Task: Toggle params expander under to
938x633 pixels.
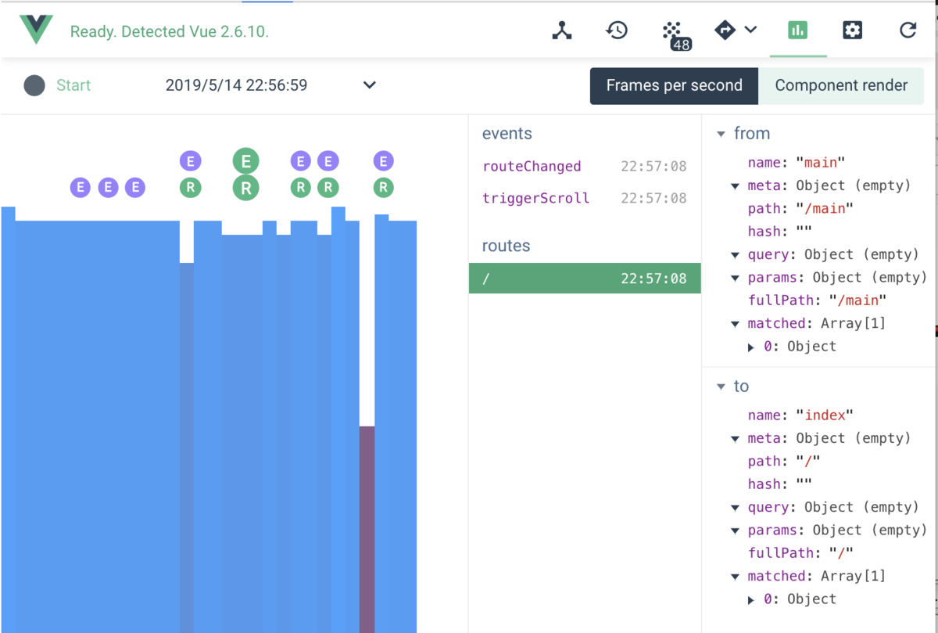Action: point(736,530)
